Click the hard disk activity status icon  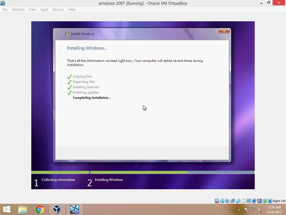pyautogui.click(x=217, y=201)
